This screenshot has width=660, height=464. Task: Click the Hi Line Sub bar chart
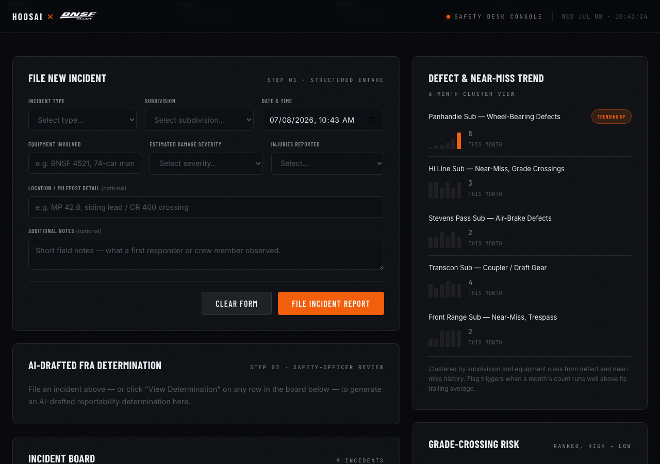[x=445, y=190]
